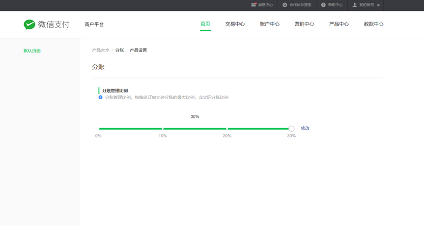This screenshot has width=424, height=226.
Task: Click 分账 in the breadcrumb
Action: pos(119,50)
